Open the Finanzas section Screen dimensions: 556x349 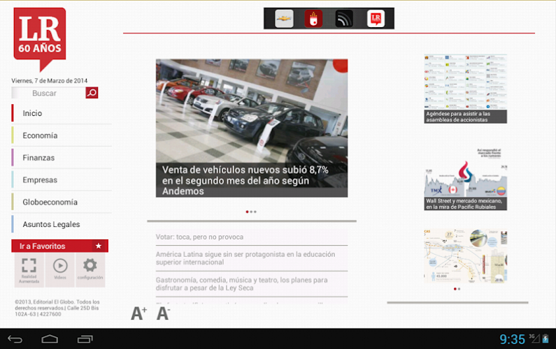click(62, 158)
